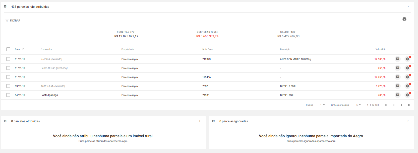Click the Fornecedor column header

(x=46, y=49)
